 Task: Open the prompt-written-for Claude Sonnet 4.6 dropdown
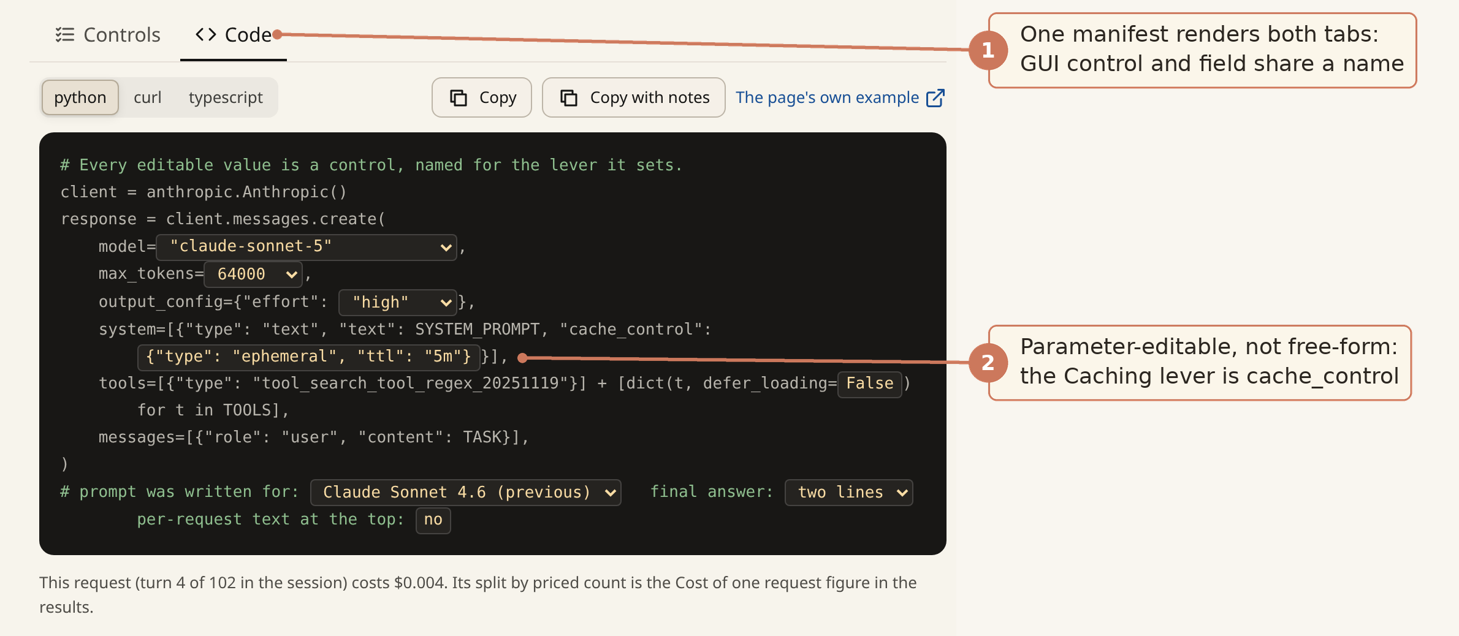(466, 493)
